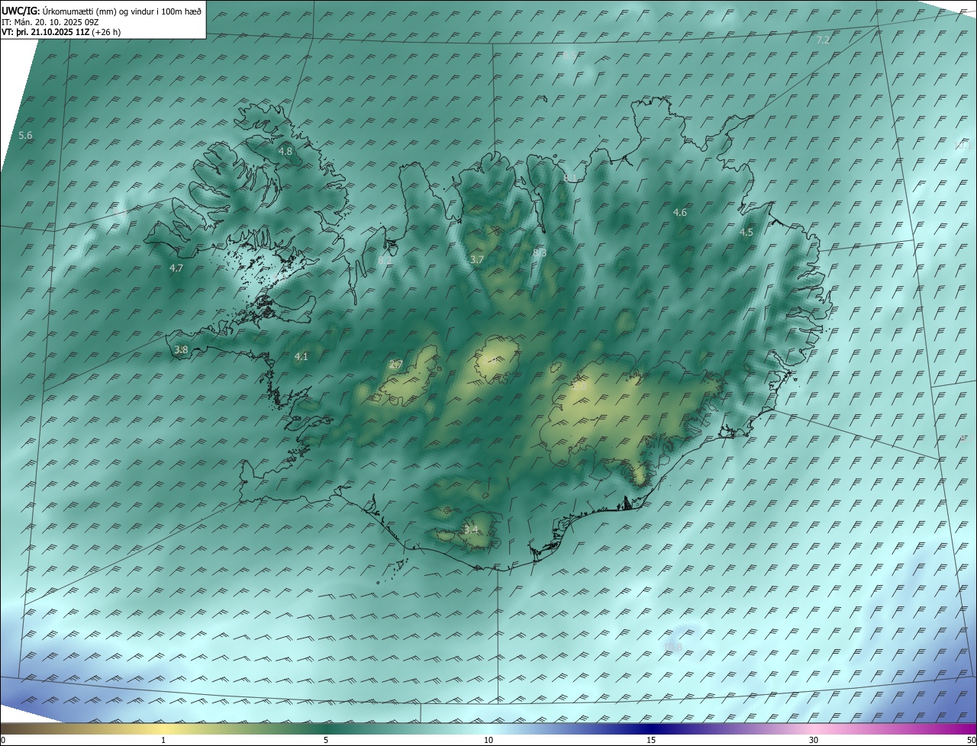The height and width of the screenshot is (746, 977).
Task: Click the 10.8 value label
Action: pyautogui.click(x=672, y=648)
